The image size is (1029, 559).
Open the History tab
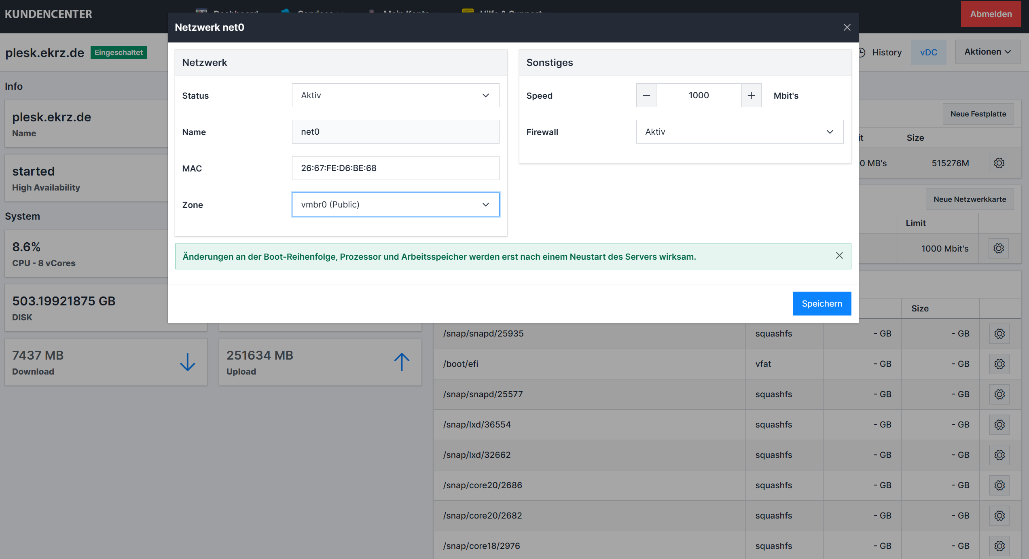coord(886,53)
